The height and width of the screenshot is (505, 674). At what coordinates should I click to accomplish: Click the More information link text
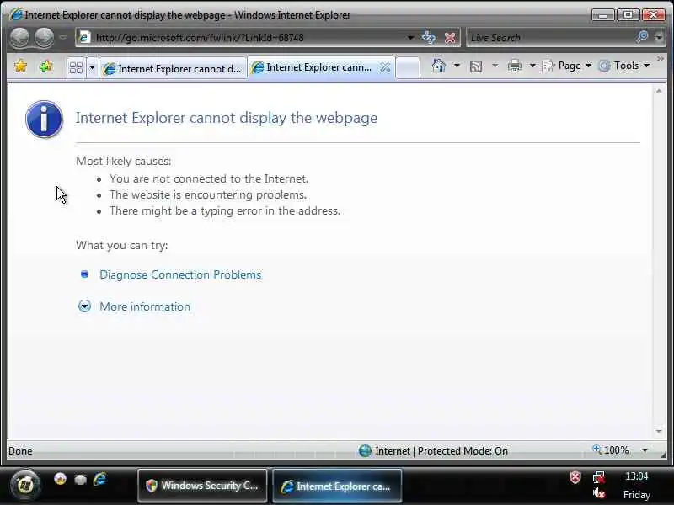(x=145, y=306)
